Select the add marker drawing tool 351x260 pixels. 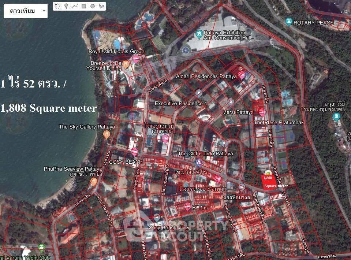click(x=66, y=6)
